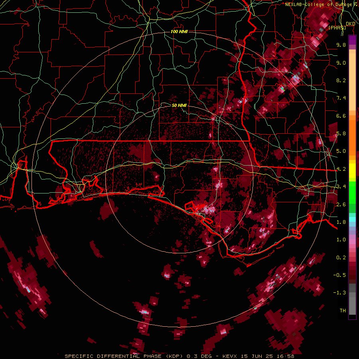The width and height of the screenshot is (359, 359).
Task: Pick the cyan segment of the colorbar
Action: point(352,219)
